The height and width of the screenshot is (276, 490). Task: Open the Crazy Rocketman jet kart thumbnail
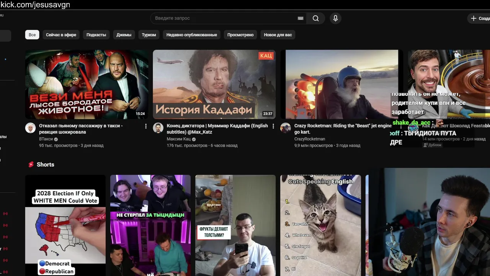[342, 84]
